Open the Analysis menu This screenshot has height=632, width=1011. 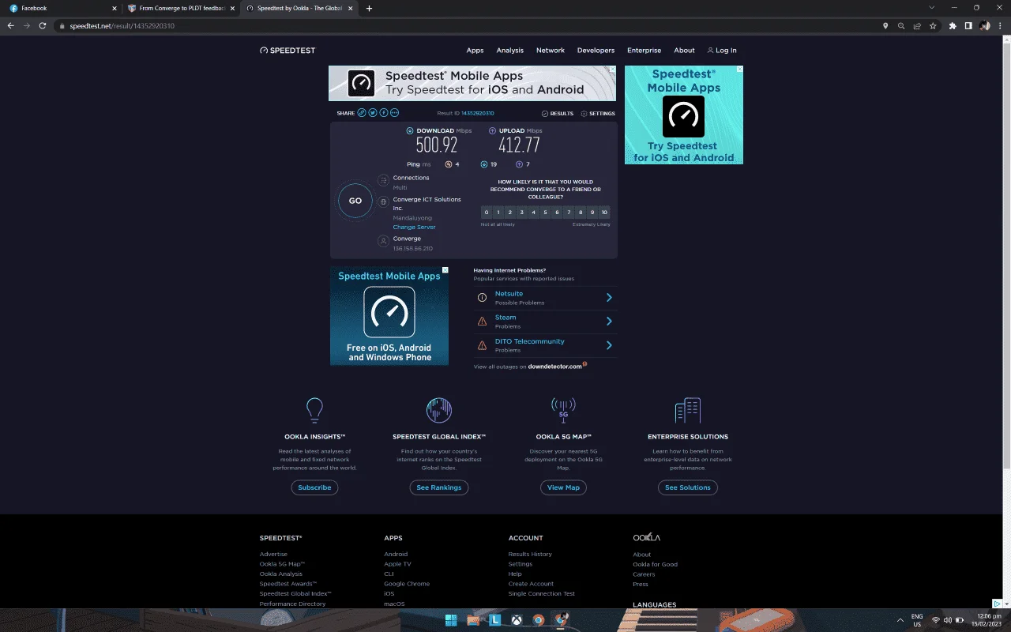pos(510,51)
